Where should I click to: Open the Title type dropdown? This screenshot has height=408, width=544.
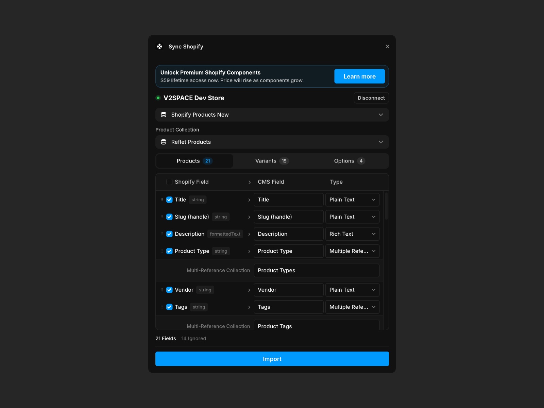click(352, 200)
